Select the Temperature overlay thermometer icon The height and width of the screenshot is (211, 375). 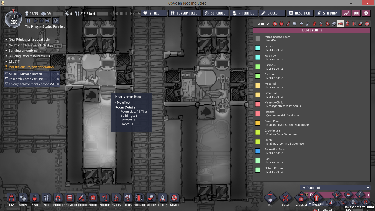pos(288,24)
